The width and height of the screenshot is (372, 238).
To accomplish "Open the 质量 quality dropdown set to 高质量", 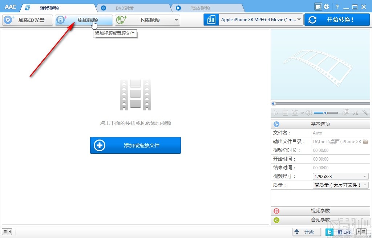I will tap(365, 185).
